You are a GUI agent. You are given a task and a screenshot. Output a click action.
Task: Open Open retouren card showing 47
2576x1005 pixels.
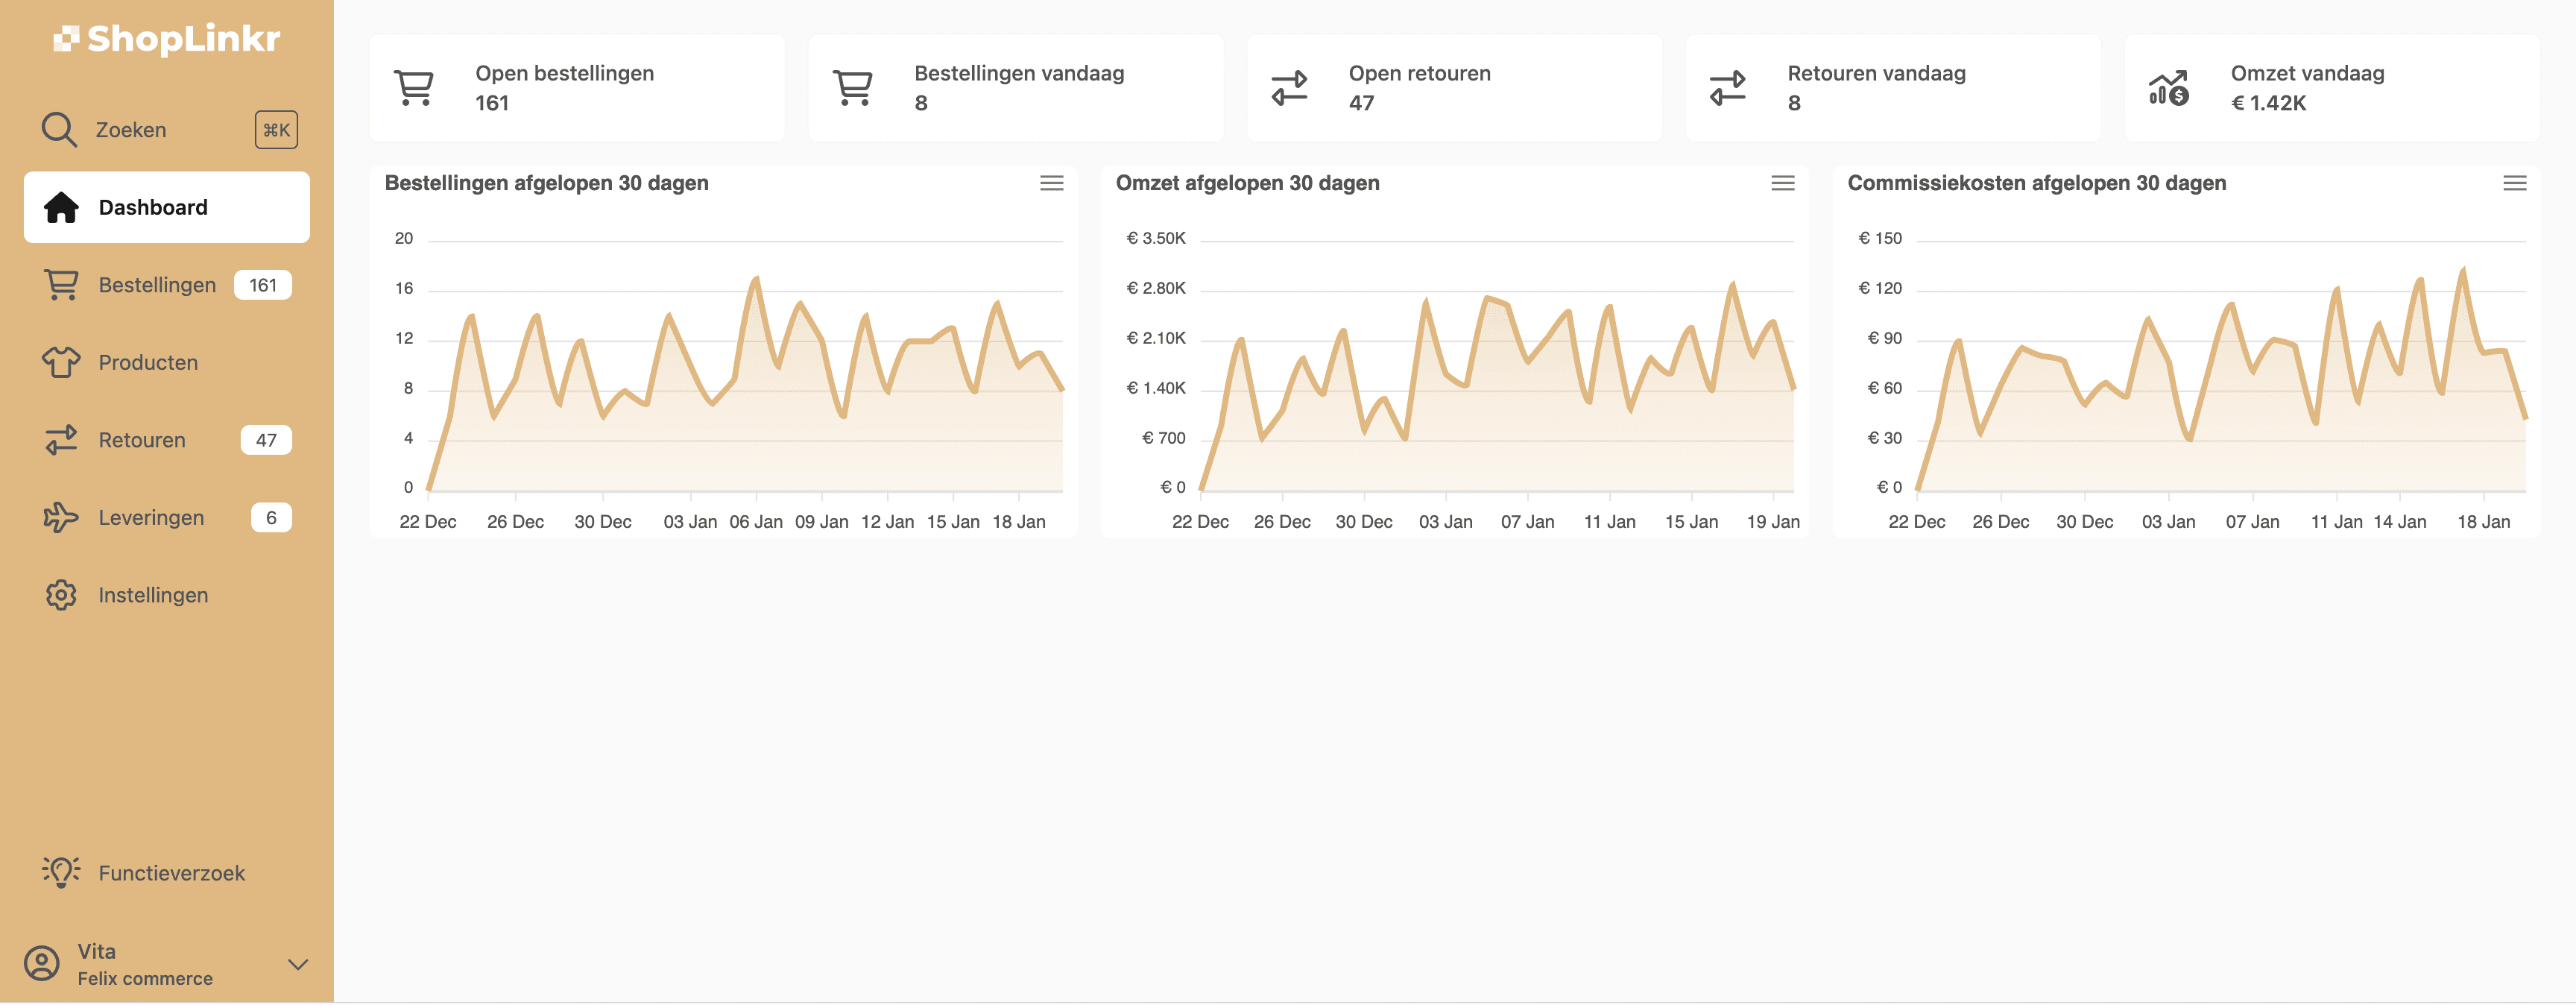tap(1454, 87)
